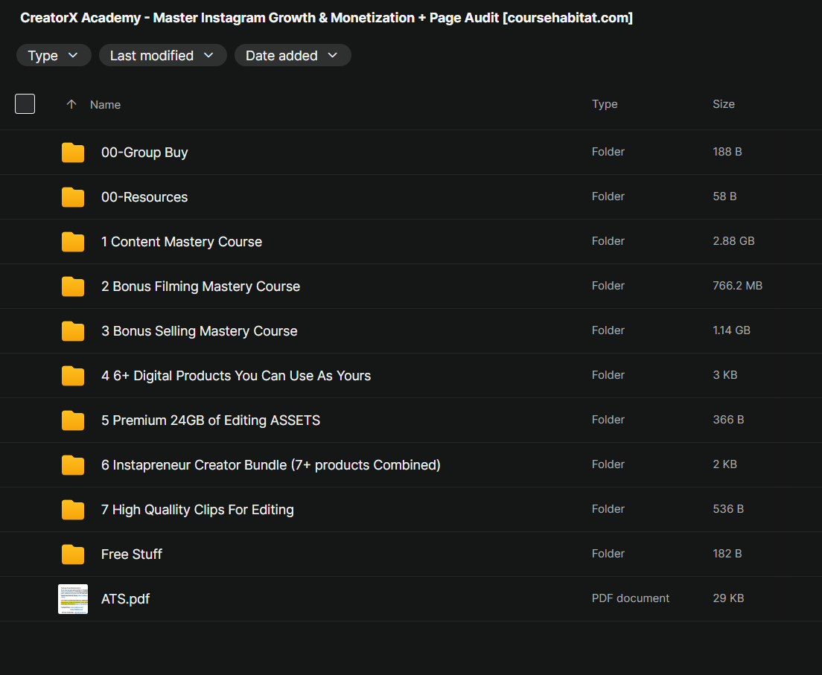Sort by the Size column header
Viewport: 822px width, 675px height.
724,103
